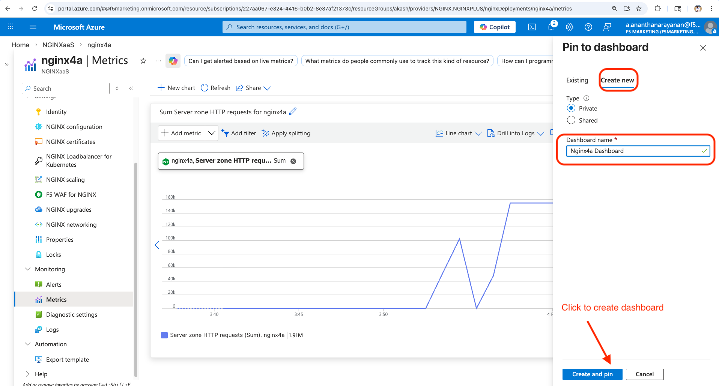Click the sidebar Search field
The width and height of the screenshot is (719, 386).
coord(66,88)
